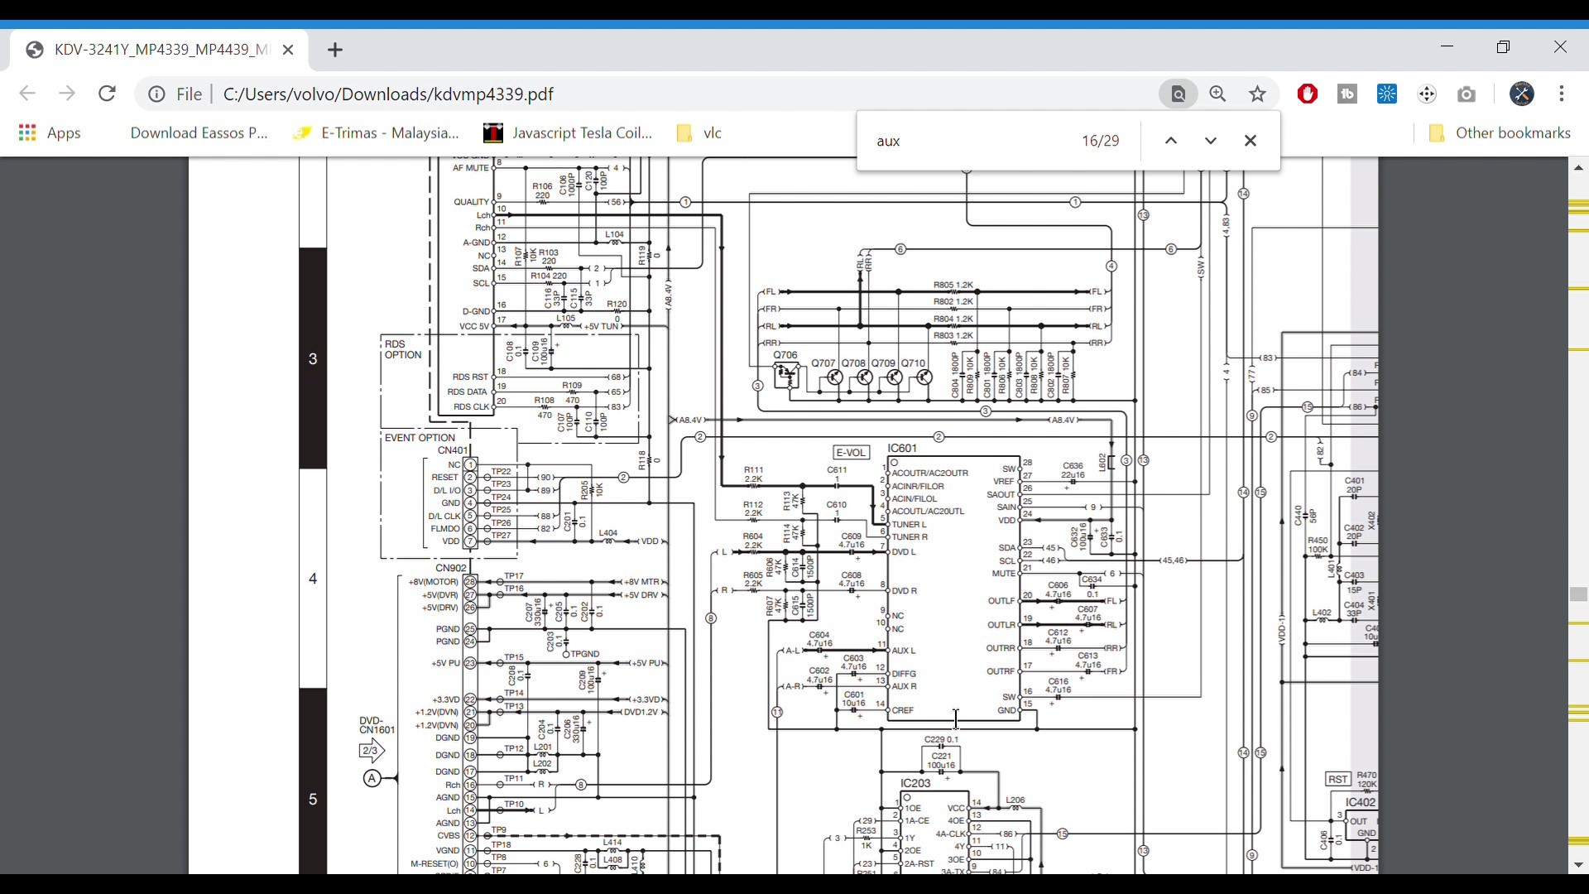1589x894 pixels.
Task: Open the Apps shortcut in bookmarks bar
Action: (x=50, y=132)
